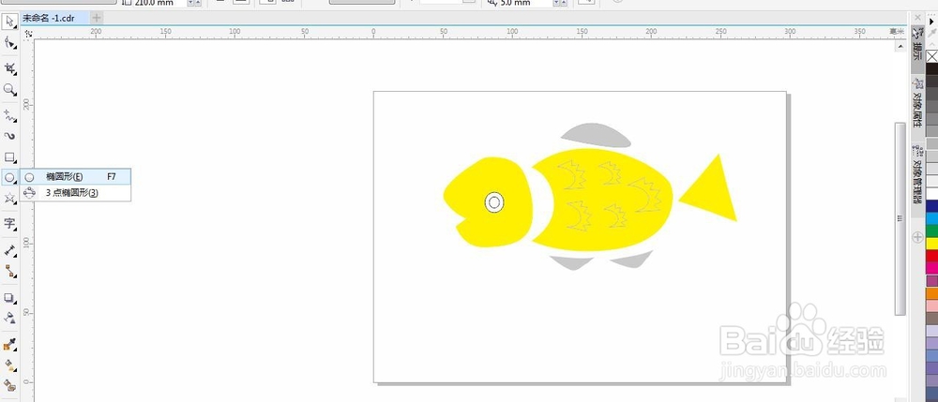Select the yellow fish head shape
The image size is (938, 402).
click(488, 201)
